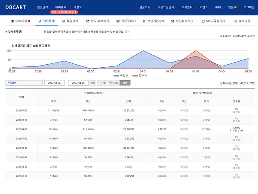Click the grid icon beside 랜딩기본정보

coord(144,21)
